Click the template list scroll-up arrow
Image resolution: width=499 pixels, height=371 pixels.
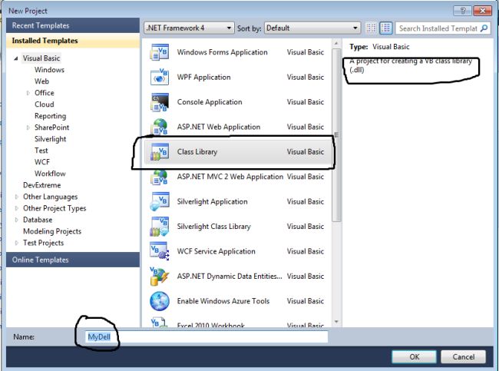click(x=336, y=43)
